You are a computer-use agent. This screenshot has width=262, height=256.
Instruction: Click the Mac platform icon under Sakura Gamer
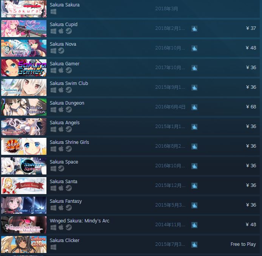click(61, 70)
